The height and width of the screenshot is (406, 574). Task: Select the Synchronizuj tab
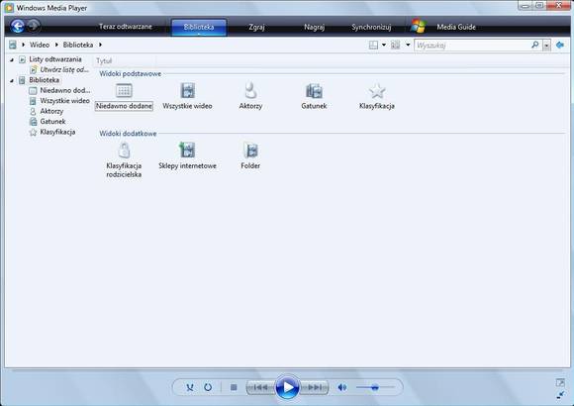pos(371,27)
